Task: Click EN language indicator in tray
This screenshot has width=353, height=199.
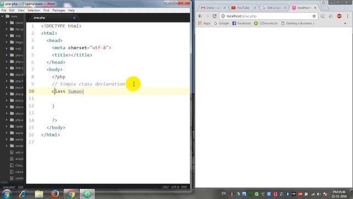Action: [x=223, y=193]
